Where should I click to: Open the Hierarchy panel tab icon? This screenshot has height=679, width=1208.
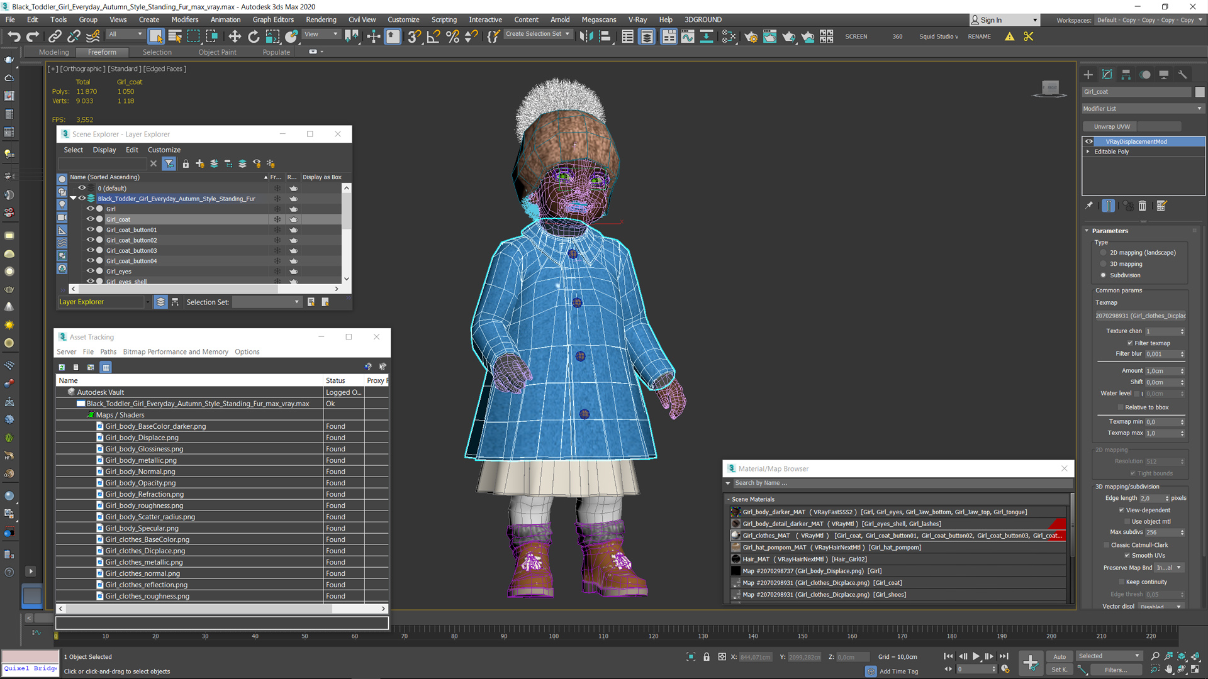(x=1126, y=74)
